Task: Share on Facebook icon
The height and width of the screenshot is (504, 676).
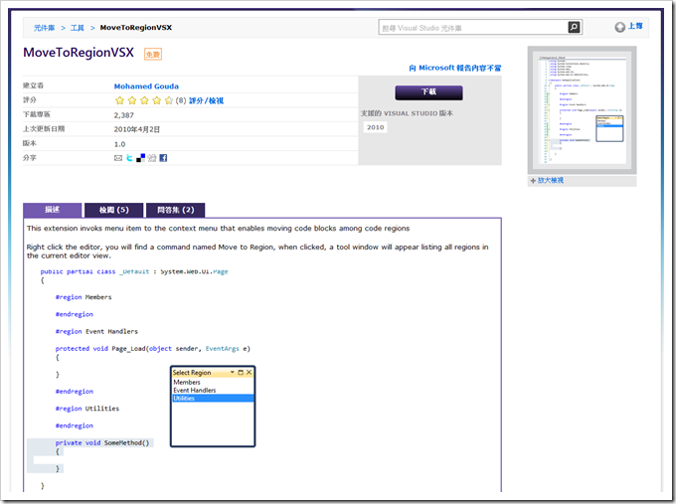Action: tap(163, 158)
